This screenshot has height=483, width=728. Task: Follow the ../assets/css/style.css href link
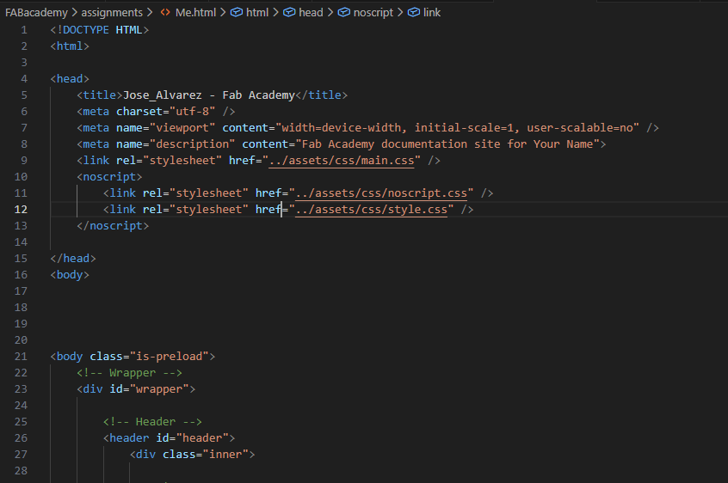(x=373, y=210)
